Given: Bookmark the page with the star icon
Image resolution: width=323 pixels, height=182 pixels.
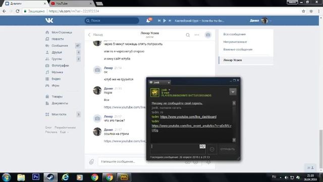Looking at the screenshot, I should [x=303, y=11].
